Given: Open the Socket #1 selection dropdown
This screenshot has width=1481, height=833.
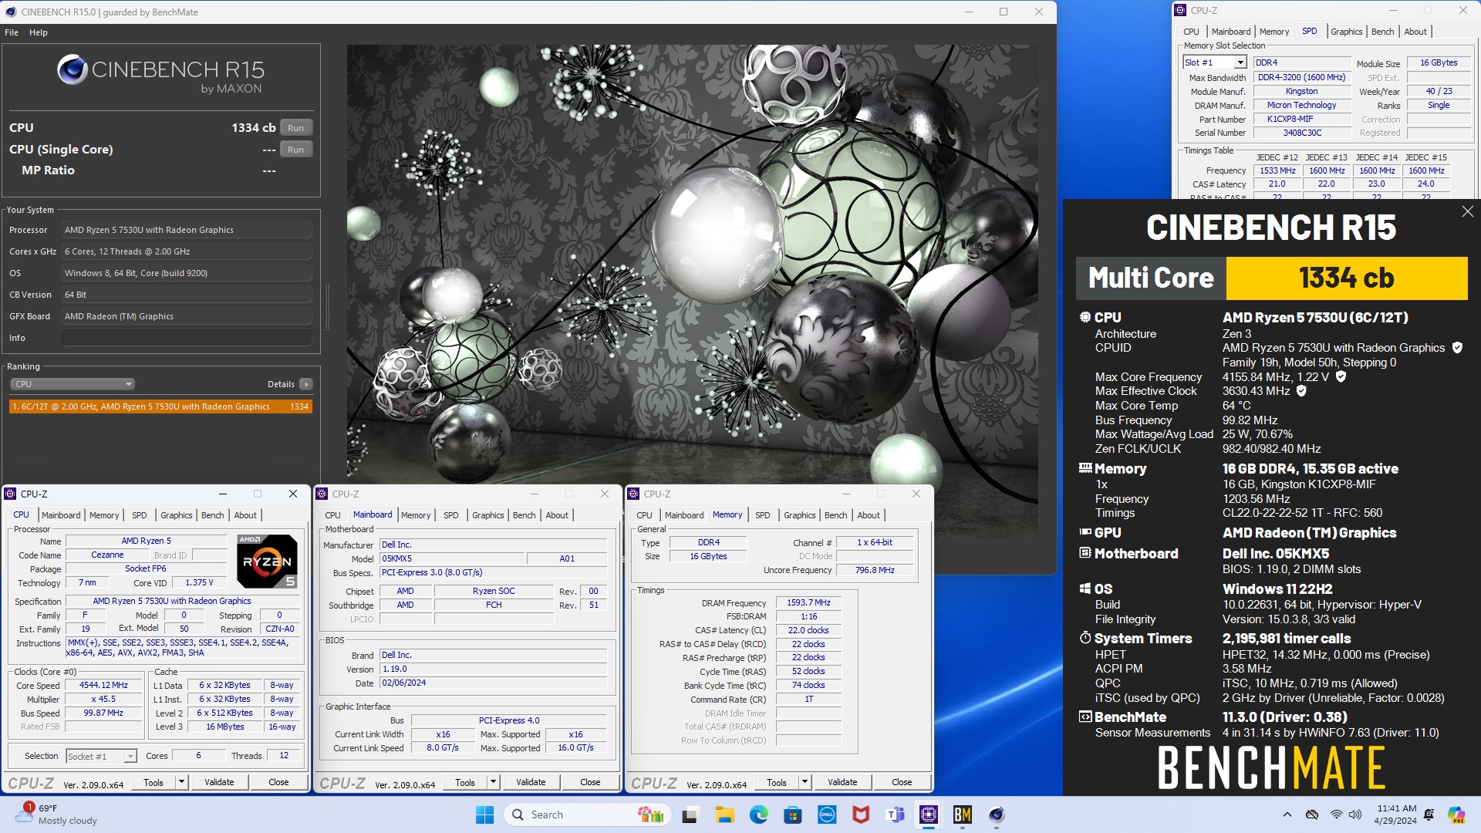Looking at the screenshot, I should (x=101, y=757).
